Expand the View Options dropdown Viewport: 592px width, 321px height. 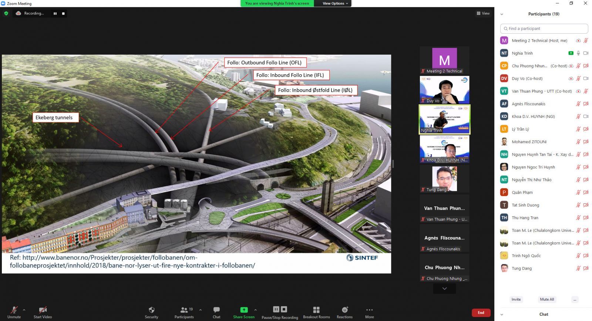point(335,3)
